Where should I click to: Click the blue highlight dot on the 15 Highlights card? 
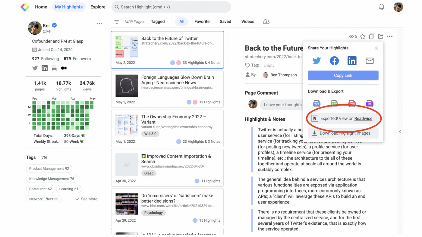click(x=195, y=220)
